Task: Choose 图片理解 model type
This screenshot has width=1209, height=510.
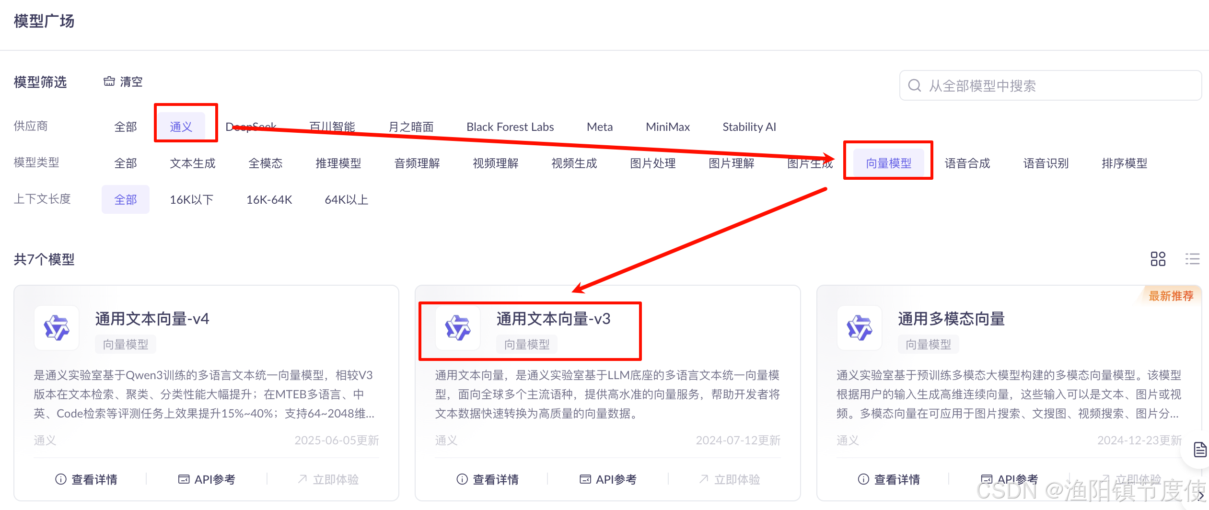Action: 732,163
